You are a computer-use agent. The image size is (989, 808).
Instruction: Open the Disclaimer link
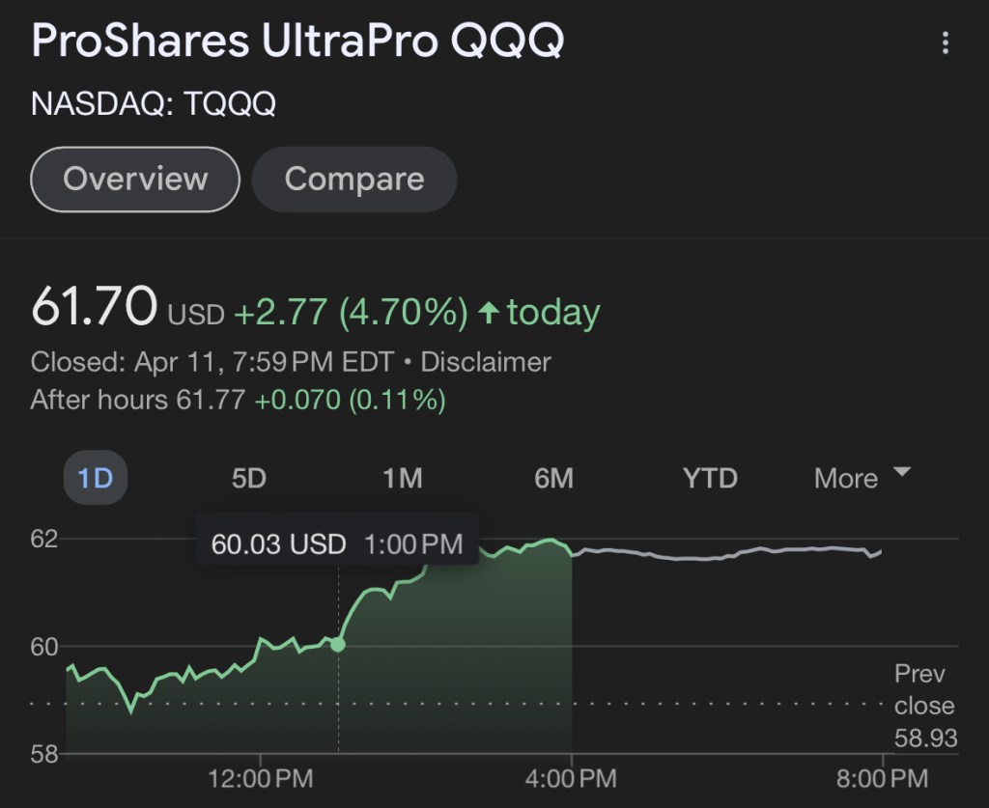point(486,363)
